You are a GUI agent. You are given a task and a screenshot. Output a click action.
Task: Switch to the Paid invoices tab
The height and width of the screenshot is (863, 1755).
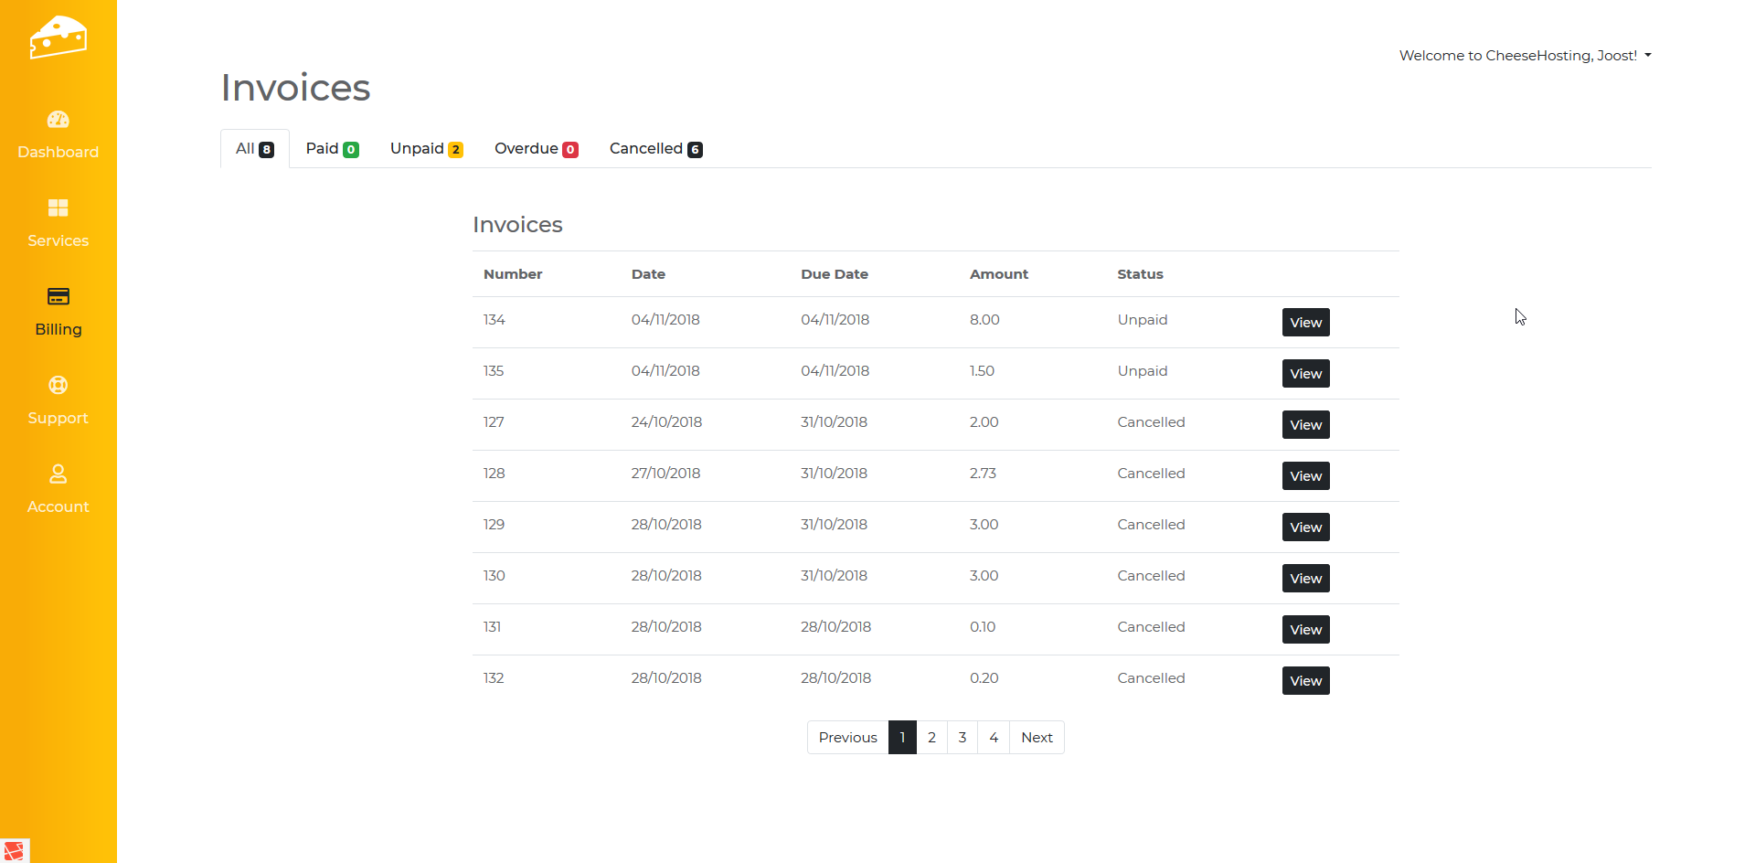tap(332, 149)
